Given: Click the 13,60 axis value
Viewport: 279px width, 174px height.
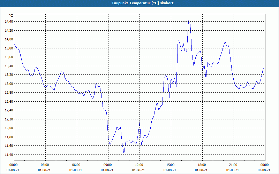Looking at the screenshot, I should [x=9, y=57].
